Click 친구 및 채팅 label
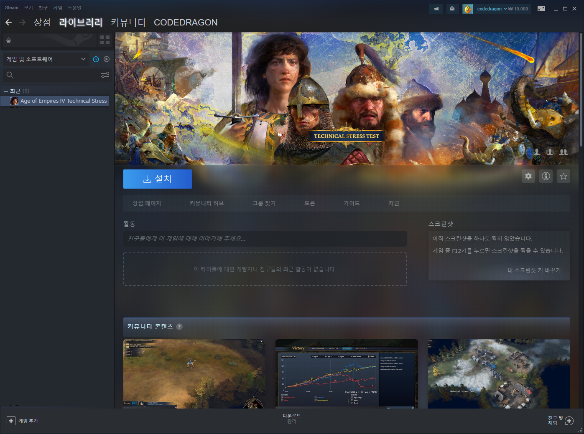584x434 pixels. (556, 421)
